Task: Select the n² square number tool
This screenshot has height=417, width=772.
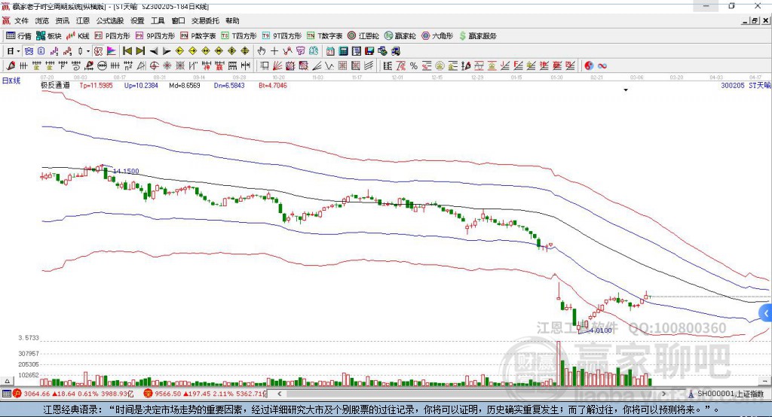Action: tap(128, 66)
